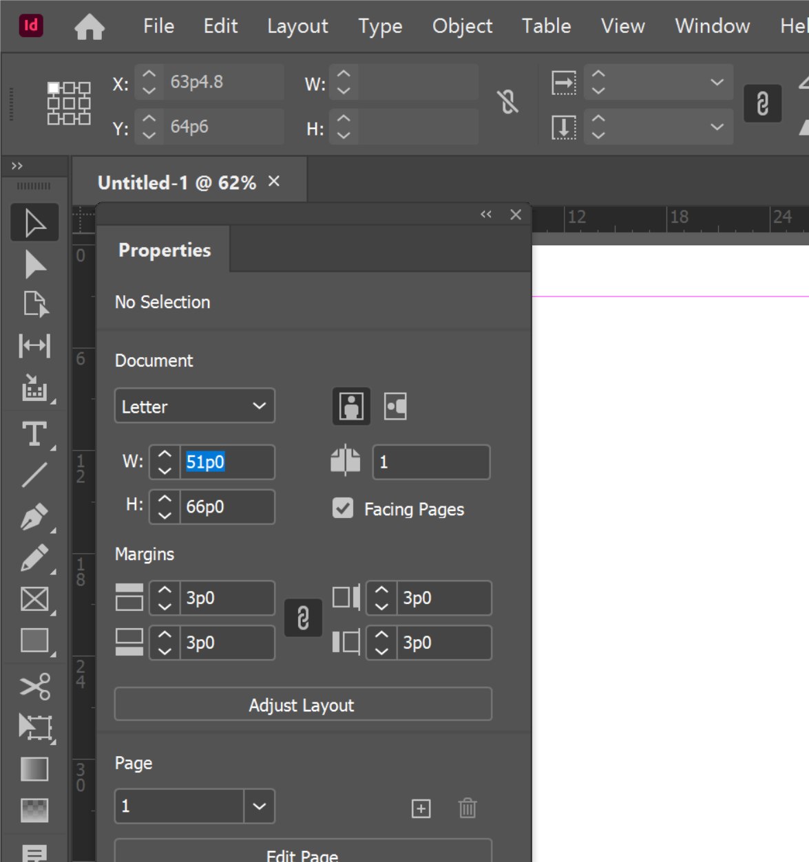Select the Type tool
Viewport: 809px width, 862px height.
click(x=34, y=432)
